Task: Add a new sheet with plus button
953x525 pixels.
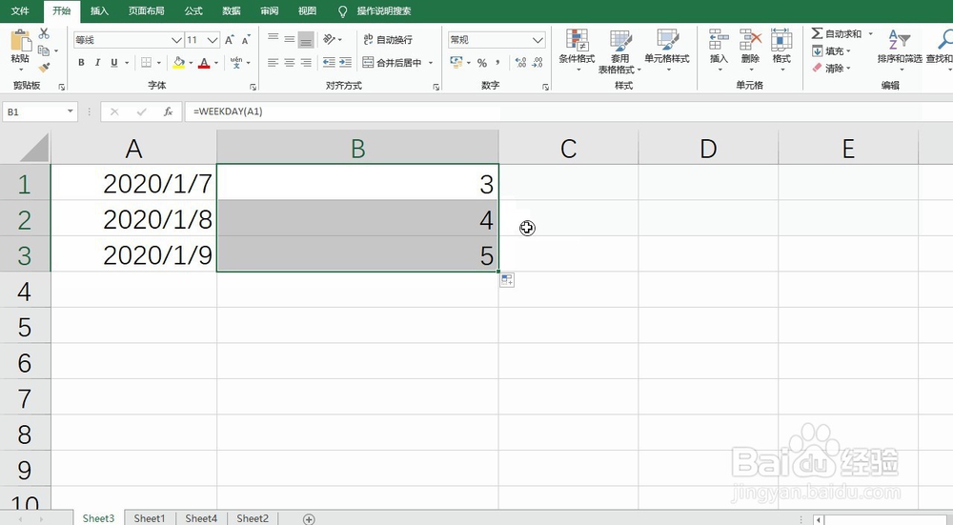Action: tap(309, 518)
